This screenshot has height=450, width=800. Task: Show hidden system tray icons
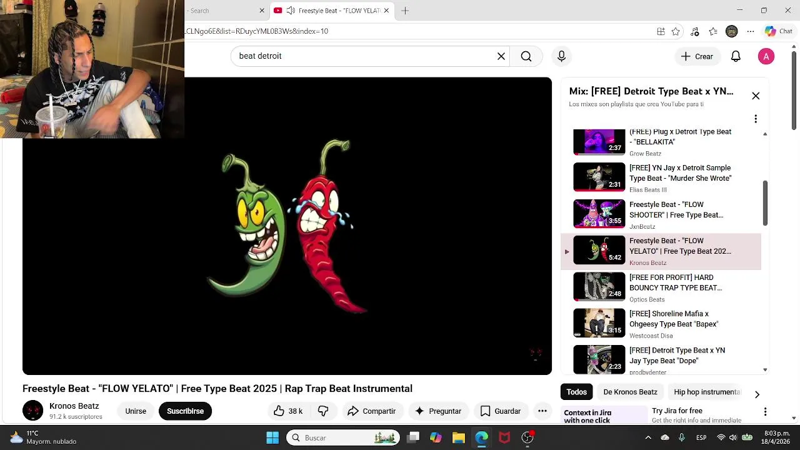point(648,437)
